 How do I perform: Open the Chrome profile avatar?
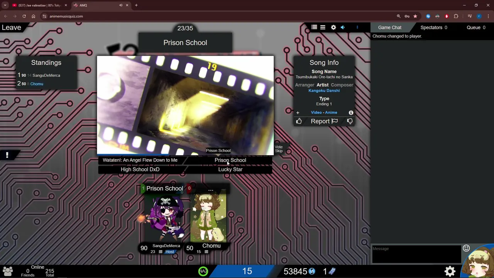[479, 16]
